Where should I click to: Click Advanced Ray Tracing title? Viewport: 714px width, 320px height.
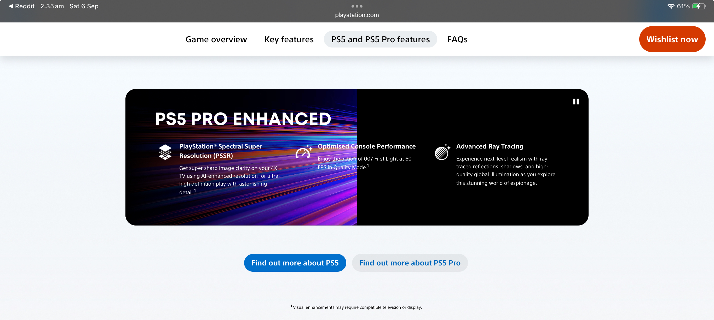pyautogui.click(x=490, y=146)
